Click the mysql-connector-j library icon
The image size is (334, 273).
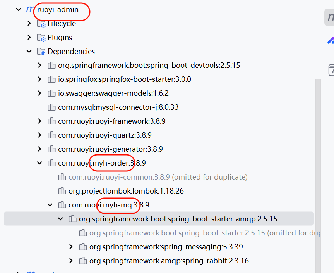[51, 107]
